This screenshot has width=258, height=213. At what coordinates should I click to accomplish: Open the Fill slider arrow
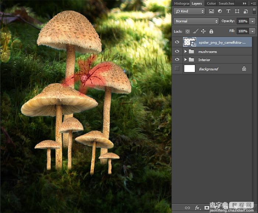252,31
